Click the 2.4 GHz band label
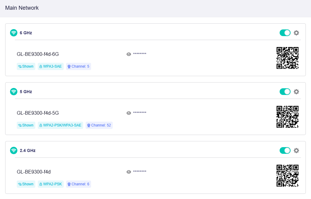The height and width of the screenshot is (199, 311). pos(28,150)
